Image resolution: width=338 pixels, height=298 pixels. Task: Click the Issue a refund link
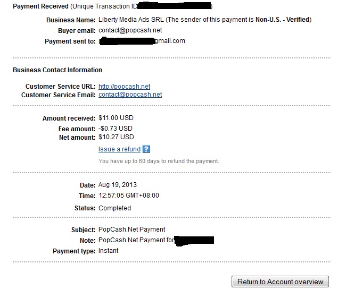tap(119, 149)
